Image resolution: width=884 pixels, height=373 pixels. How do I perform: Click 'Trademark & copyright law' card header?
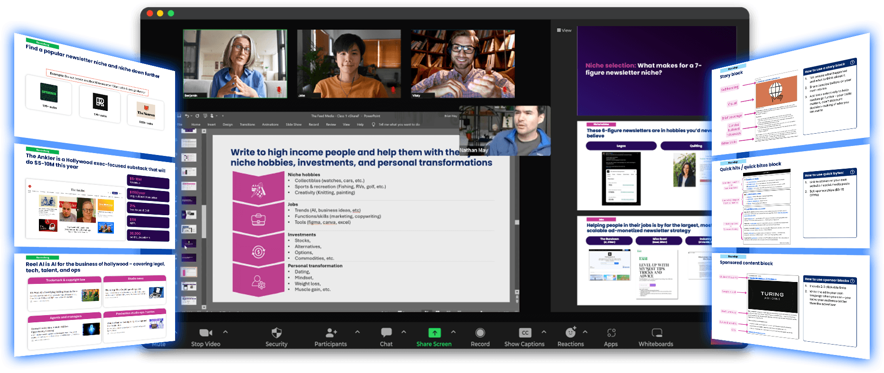tap(65, 280)
